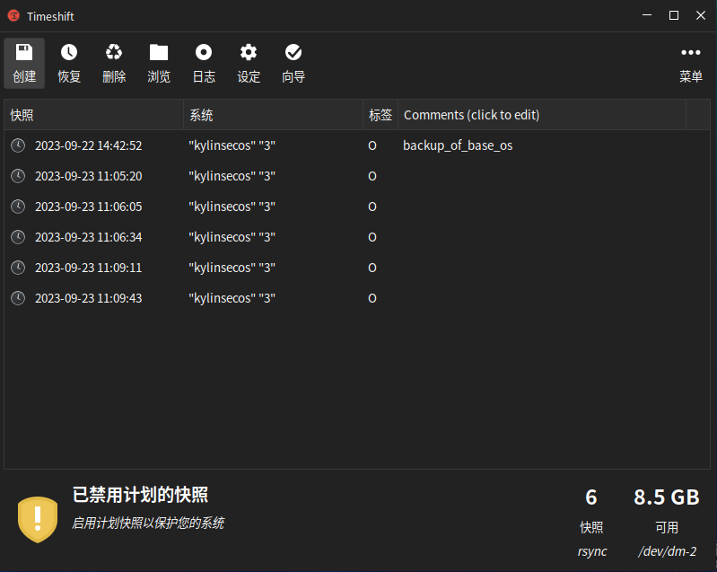Sort by the 快照 column header
This screenshot has height=572, width=717.
click(93, 115)
